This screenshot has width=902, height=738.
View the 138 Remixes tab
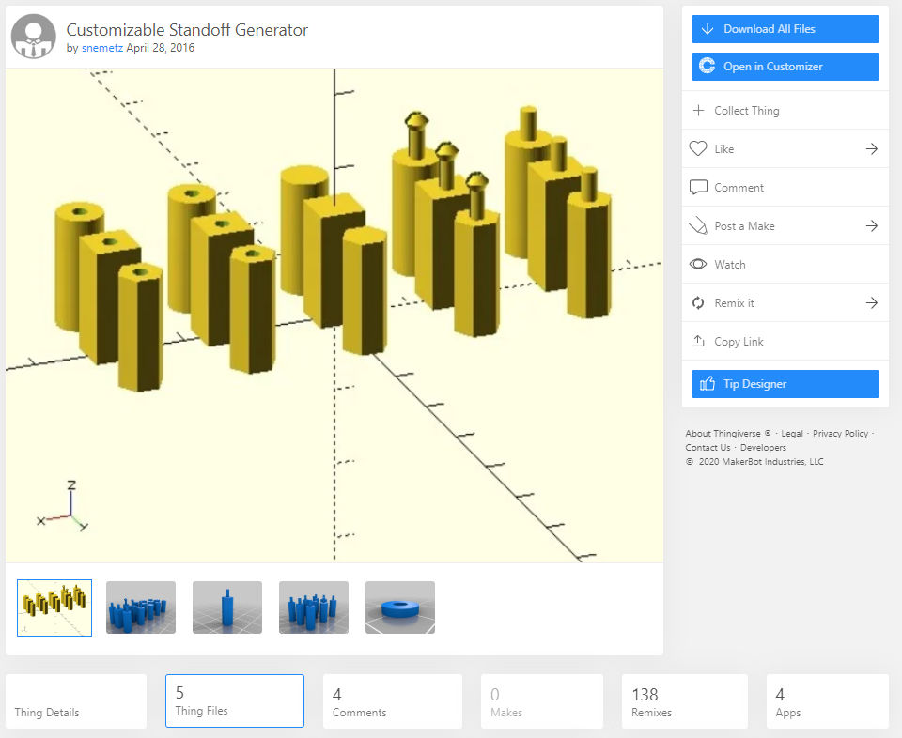[684, 700]
